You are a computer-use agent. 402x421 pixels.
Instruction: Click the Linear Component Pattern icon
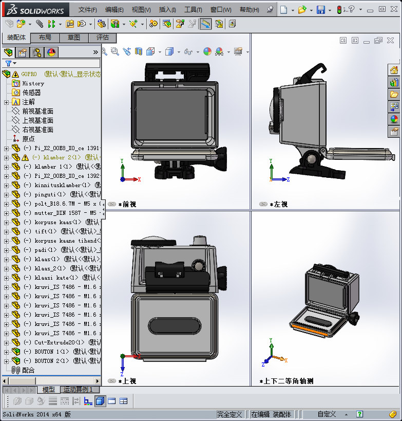click(51, 24)
